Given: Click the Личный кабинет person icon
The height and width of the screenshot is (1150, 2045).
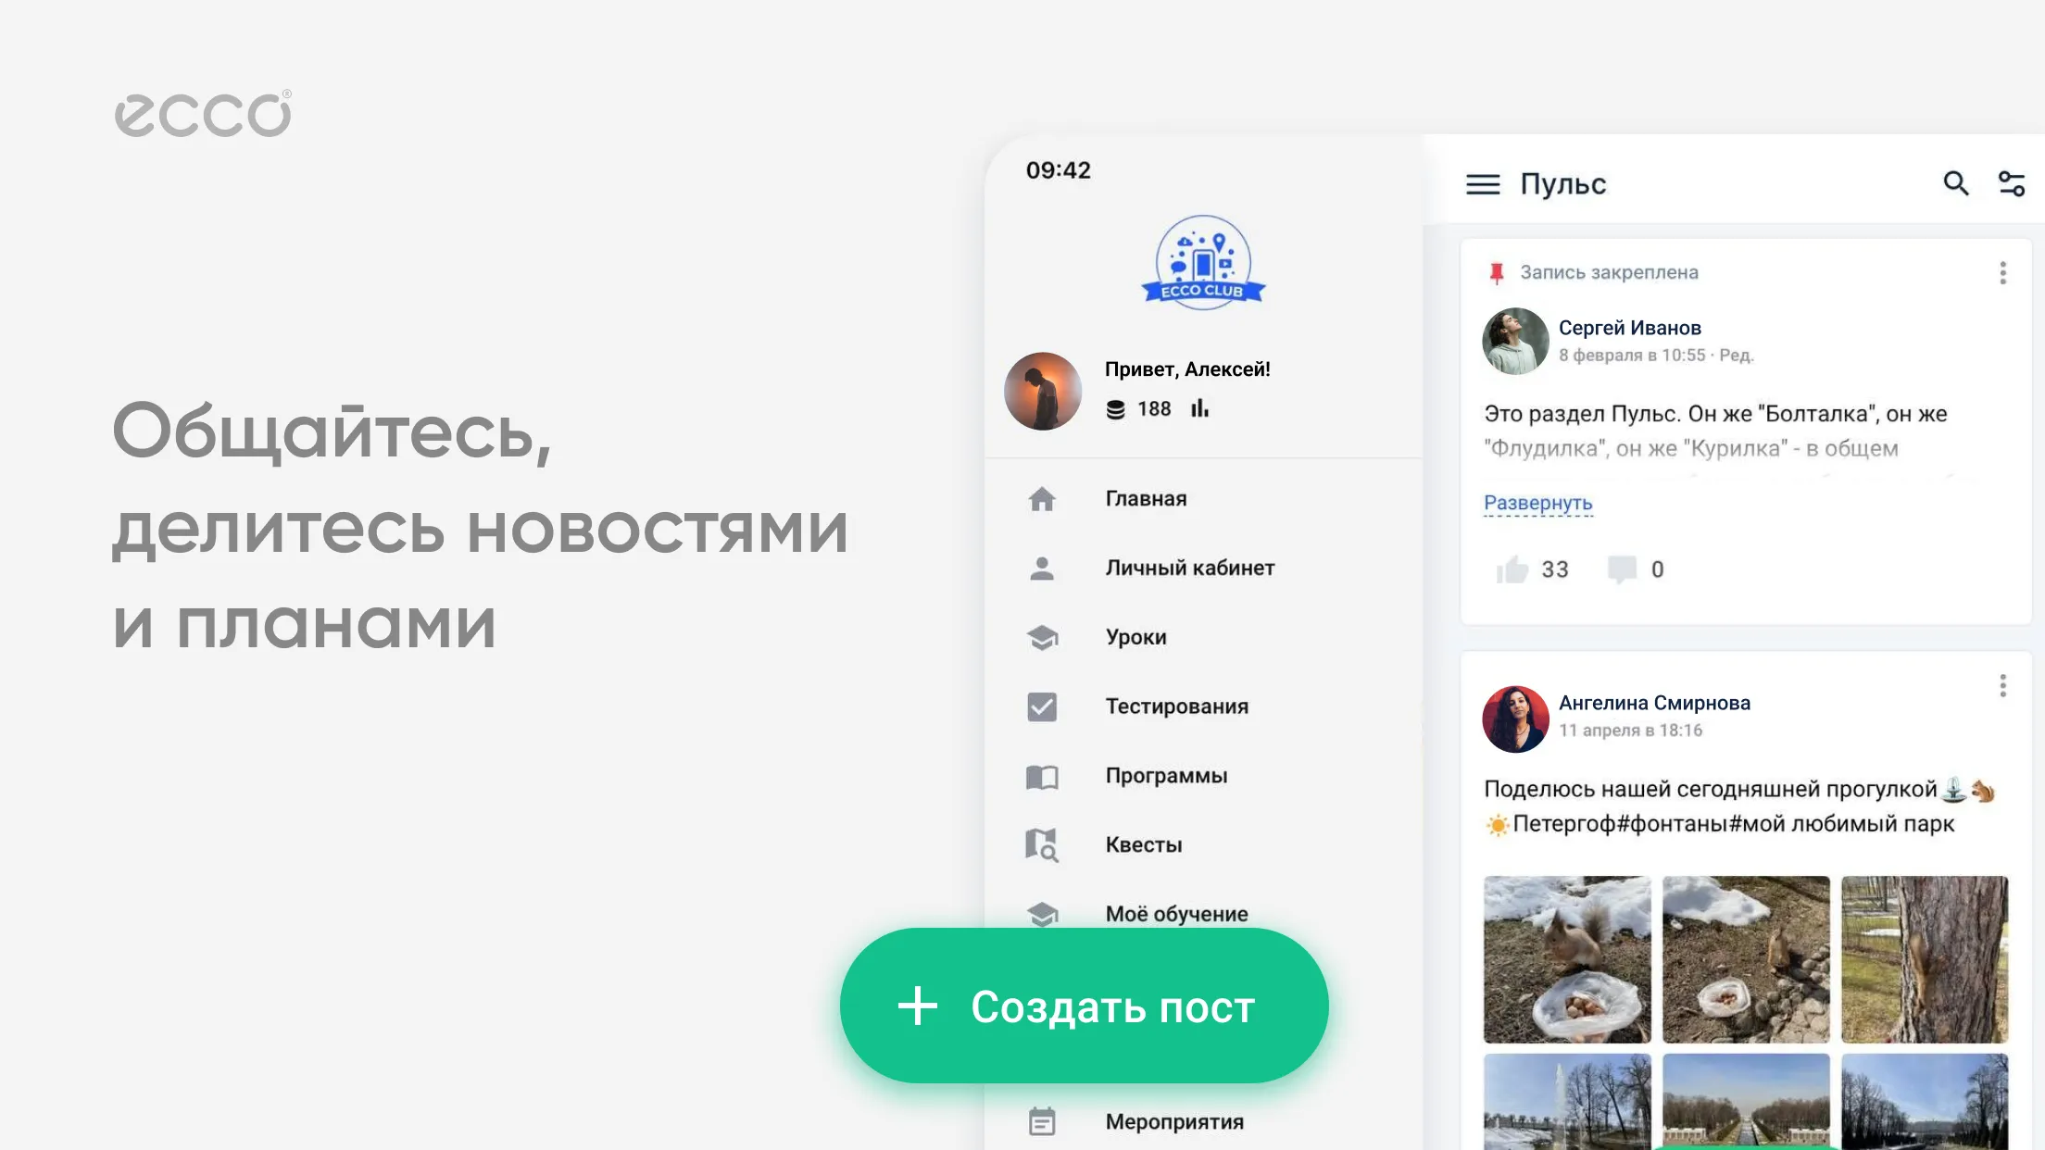Looking at the screenshot, I should 1042,568.
